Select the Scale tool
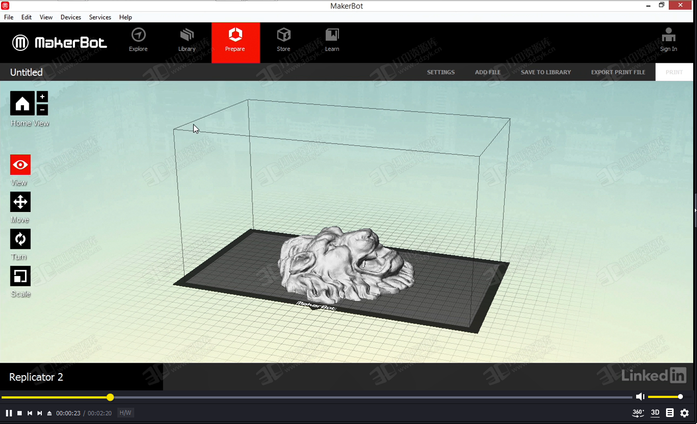 [x=21, y=276]
